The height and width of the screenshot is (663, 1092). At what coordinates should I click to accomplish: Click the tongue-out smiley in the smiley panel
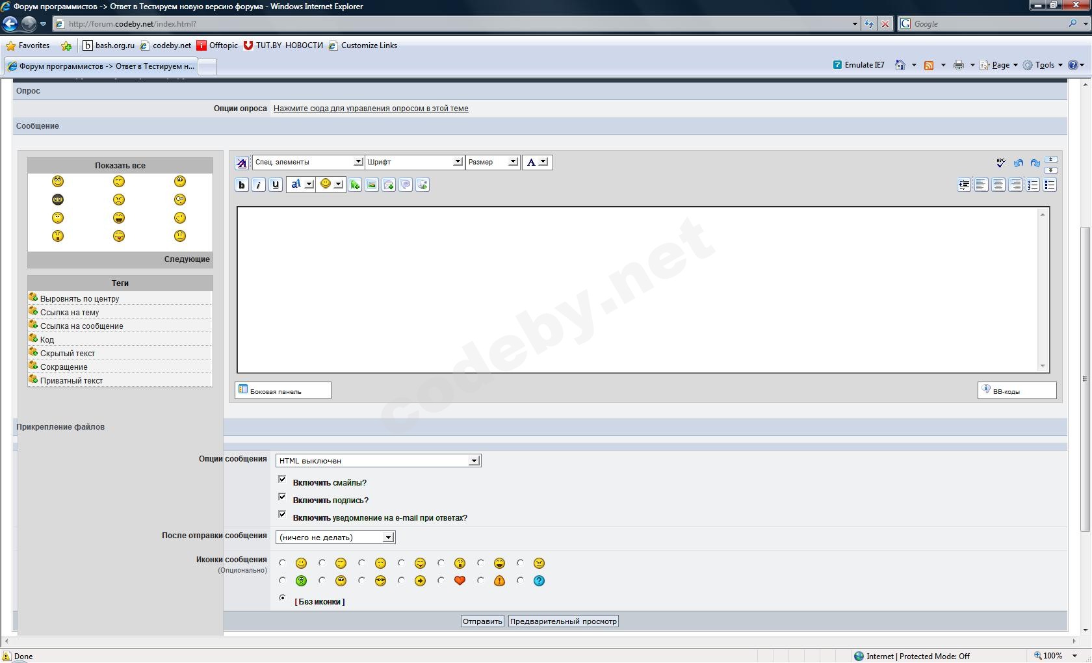(x=119, y=236)
